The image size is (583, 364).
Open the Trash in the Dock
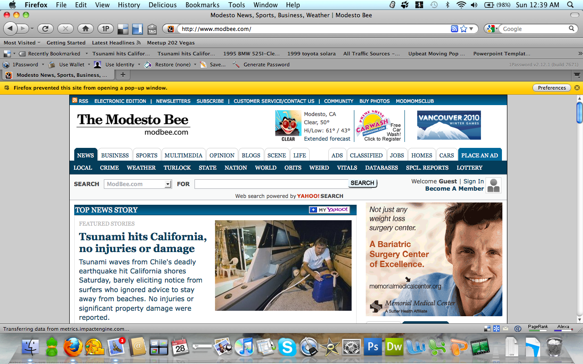click(554, 347)
